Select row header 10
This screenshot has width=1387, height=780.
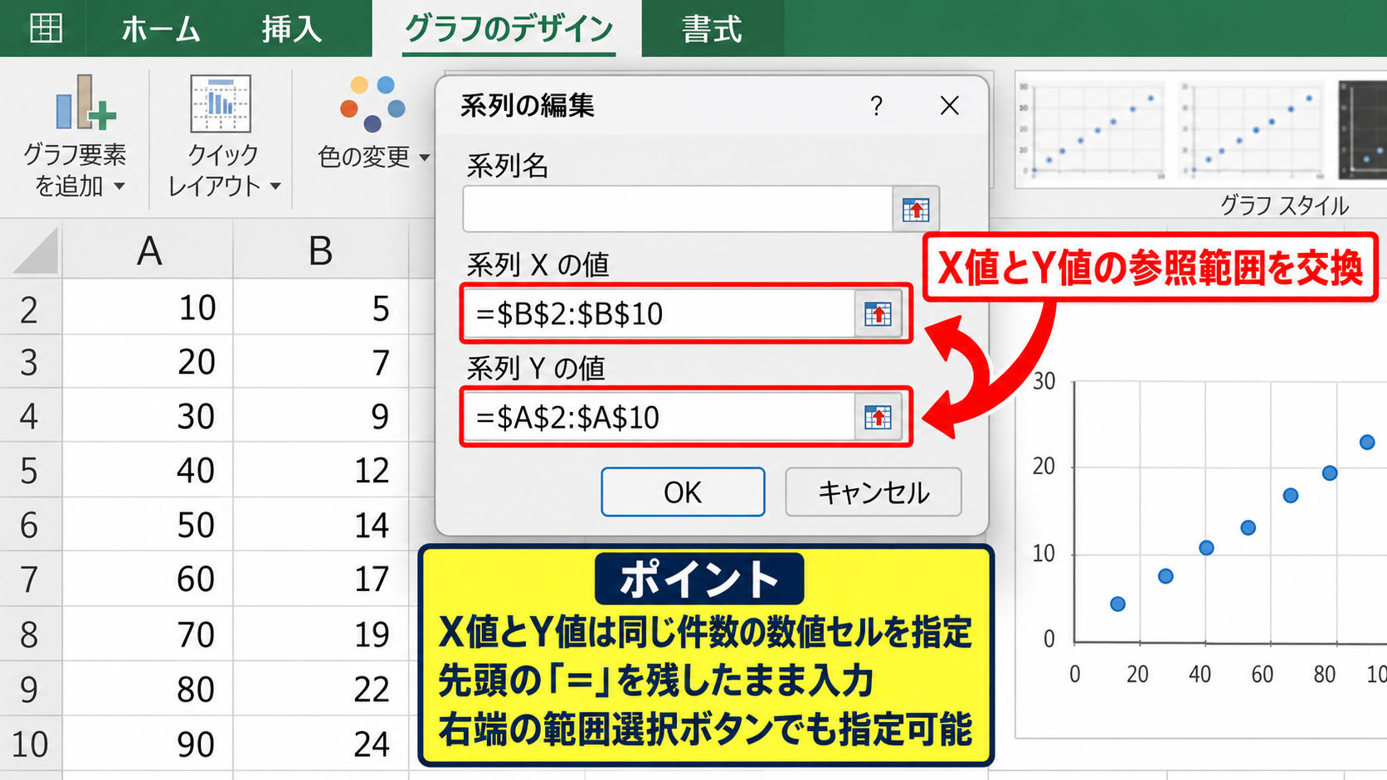(30, 744)
